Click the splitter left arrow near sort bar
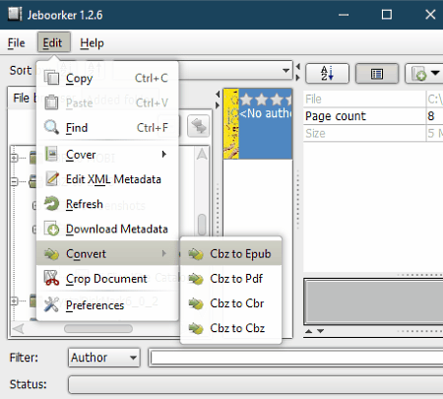The image size is (443, 399). click(298, 67)
